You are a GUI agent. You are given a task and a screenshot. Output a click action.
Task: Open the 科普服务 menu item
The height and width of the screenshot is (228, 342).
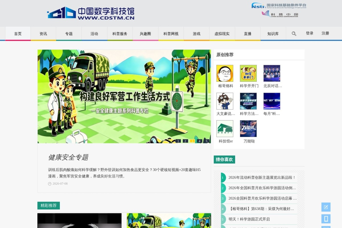(x=120, y=34)
